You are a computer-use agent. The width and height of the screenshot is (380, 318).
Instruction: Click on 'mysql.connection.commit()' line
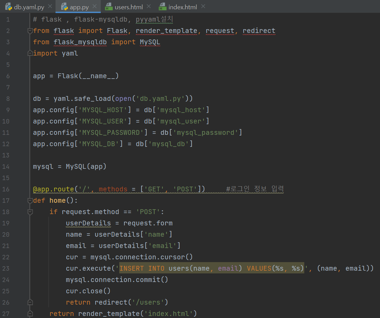coord(117,280)
